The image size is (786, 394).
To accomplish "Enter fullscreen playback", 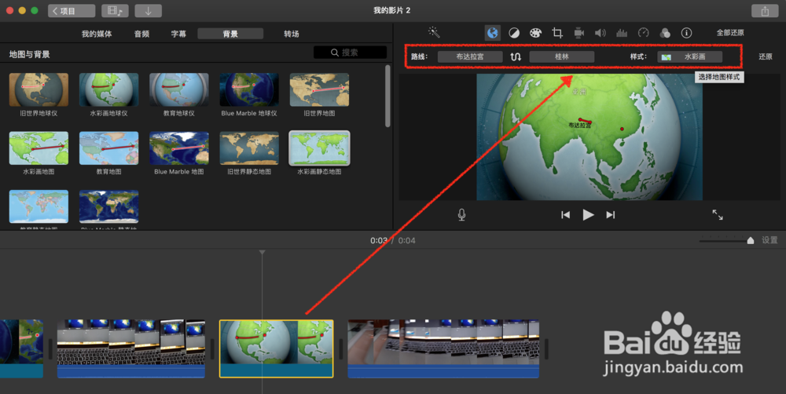I will point(718,215).
